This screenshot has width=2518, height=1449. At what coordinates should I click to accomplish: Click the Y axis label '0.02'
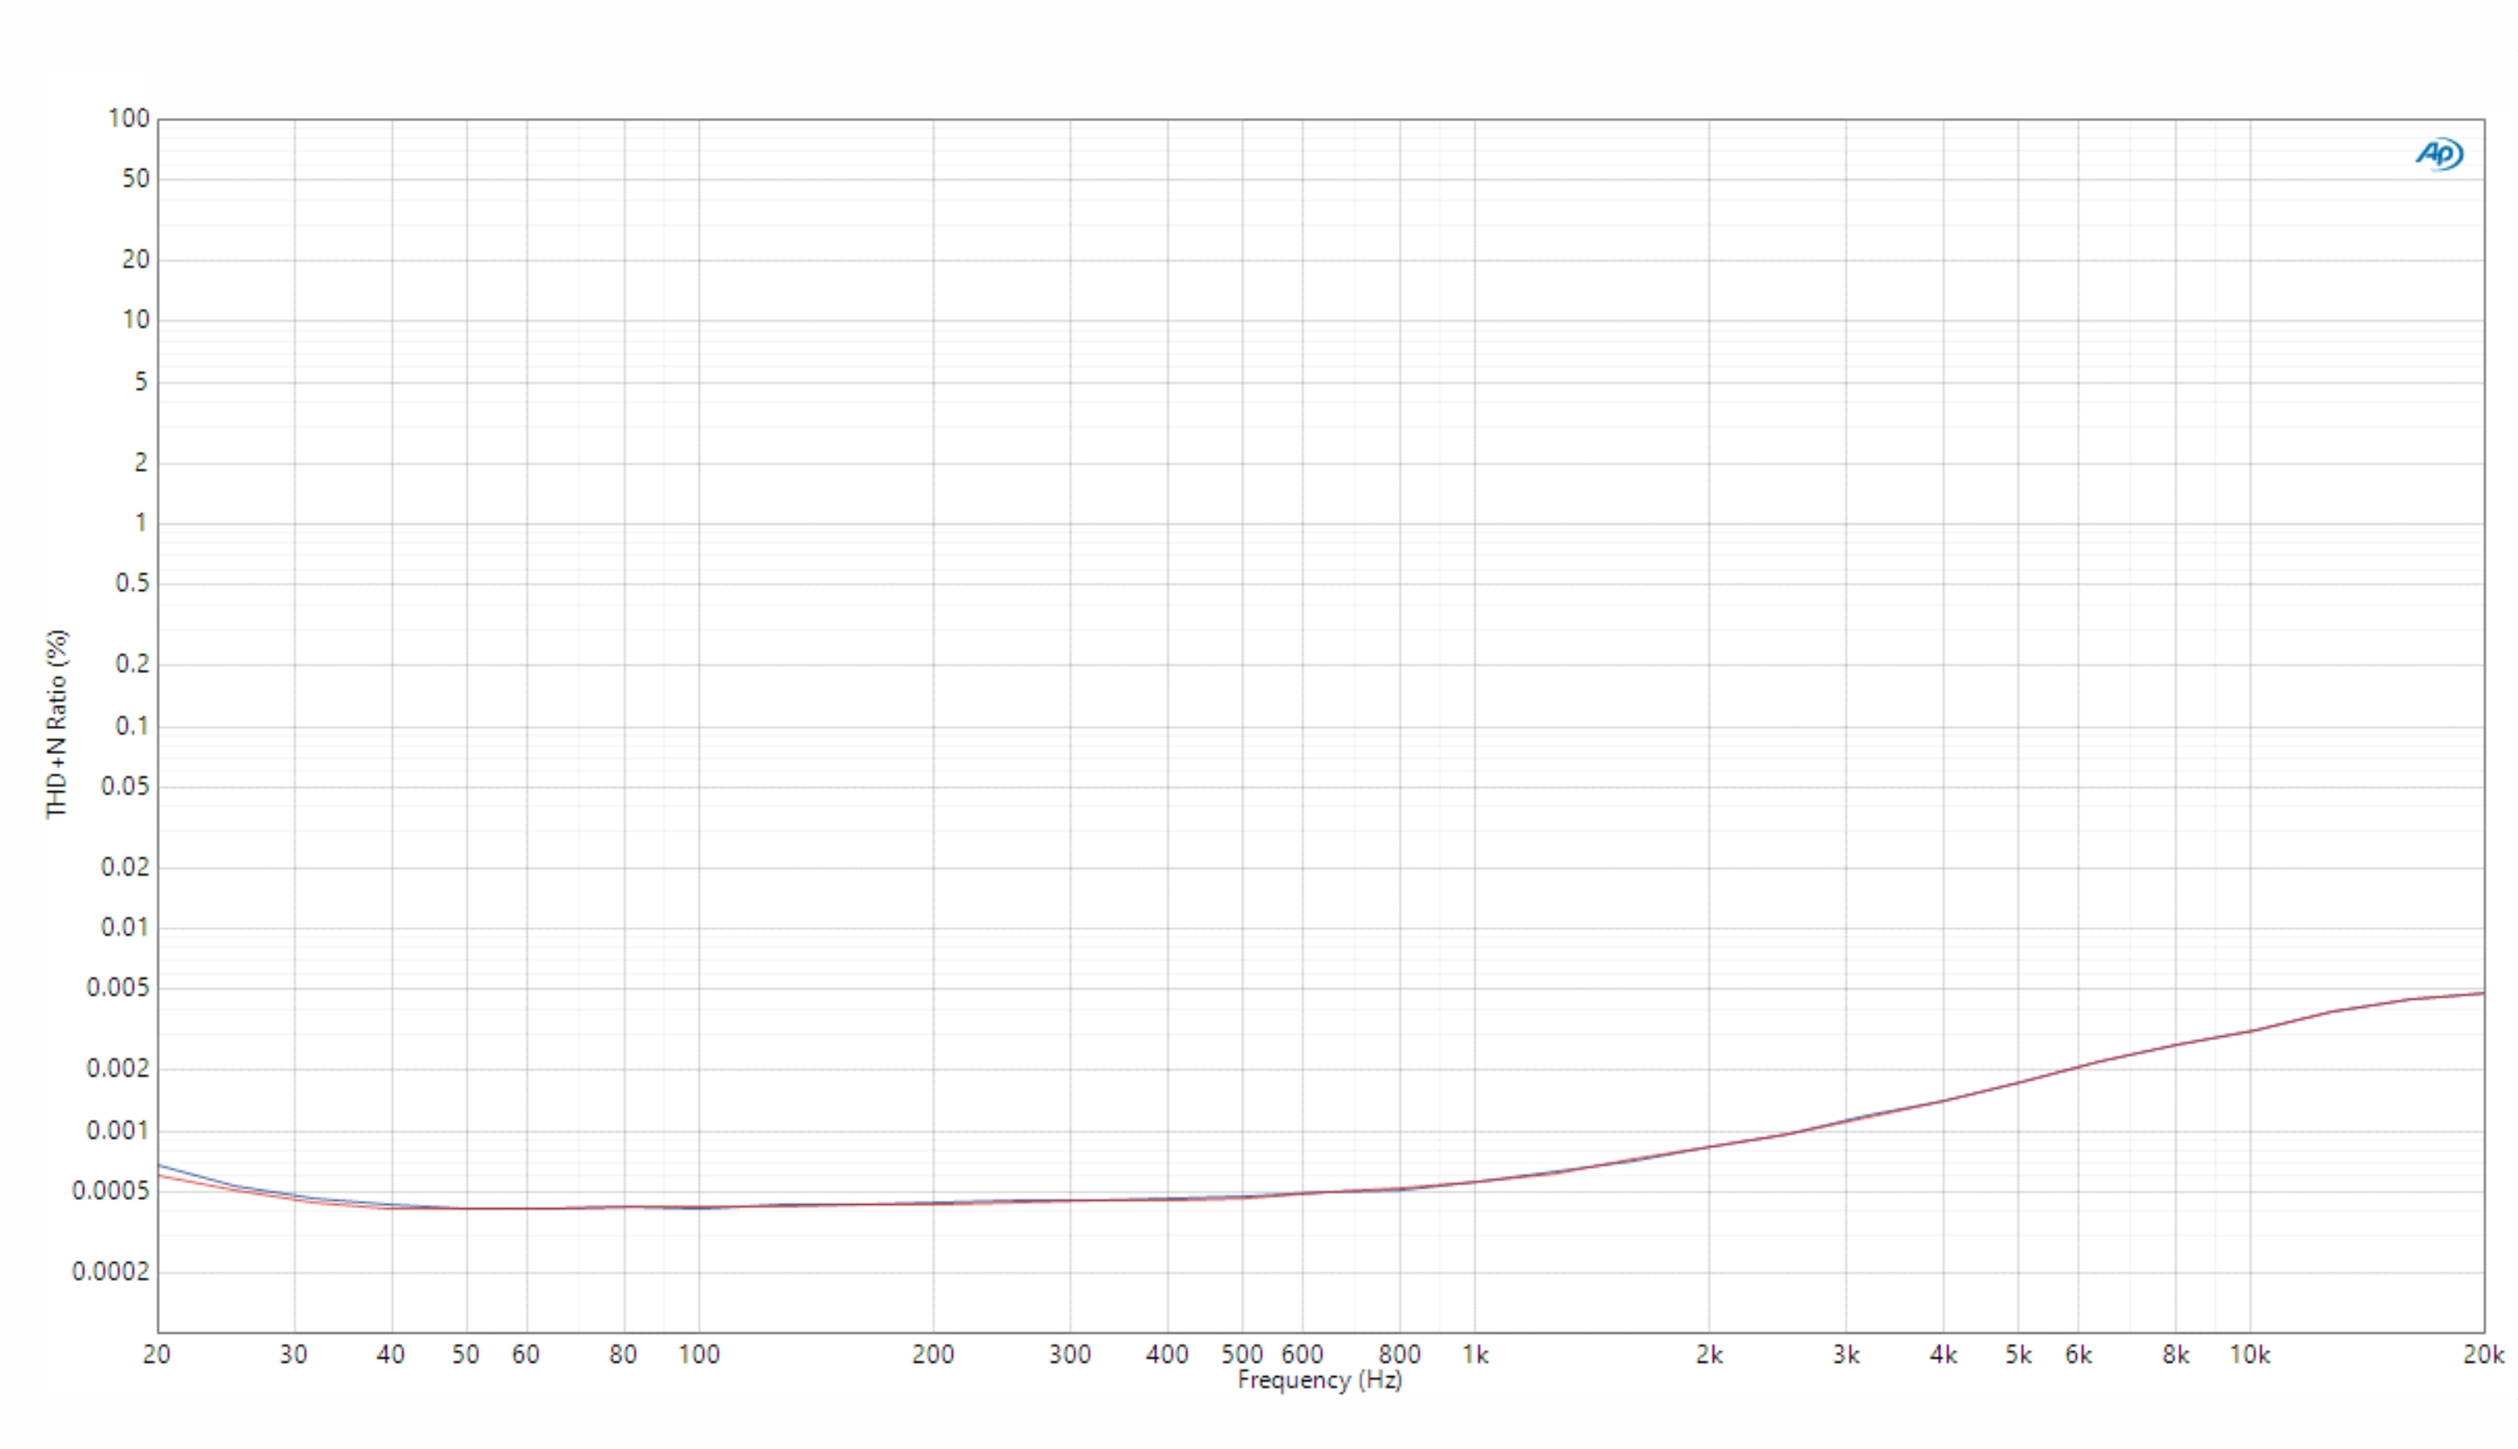click(124, 867)
